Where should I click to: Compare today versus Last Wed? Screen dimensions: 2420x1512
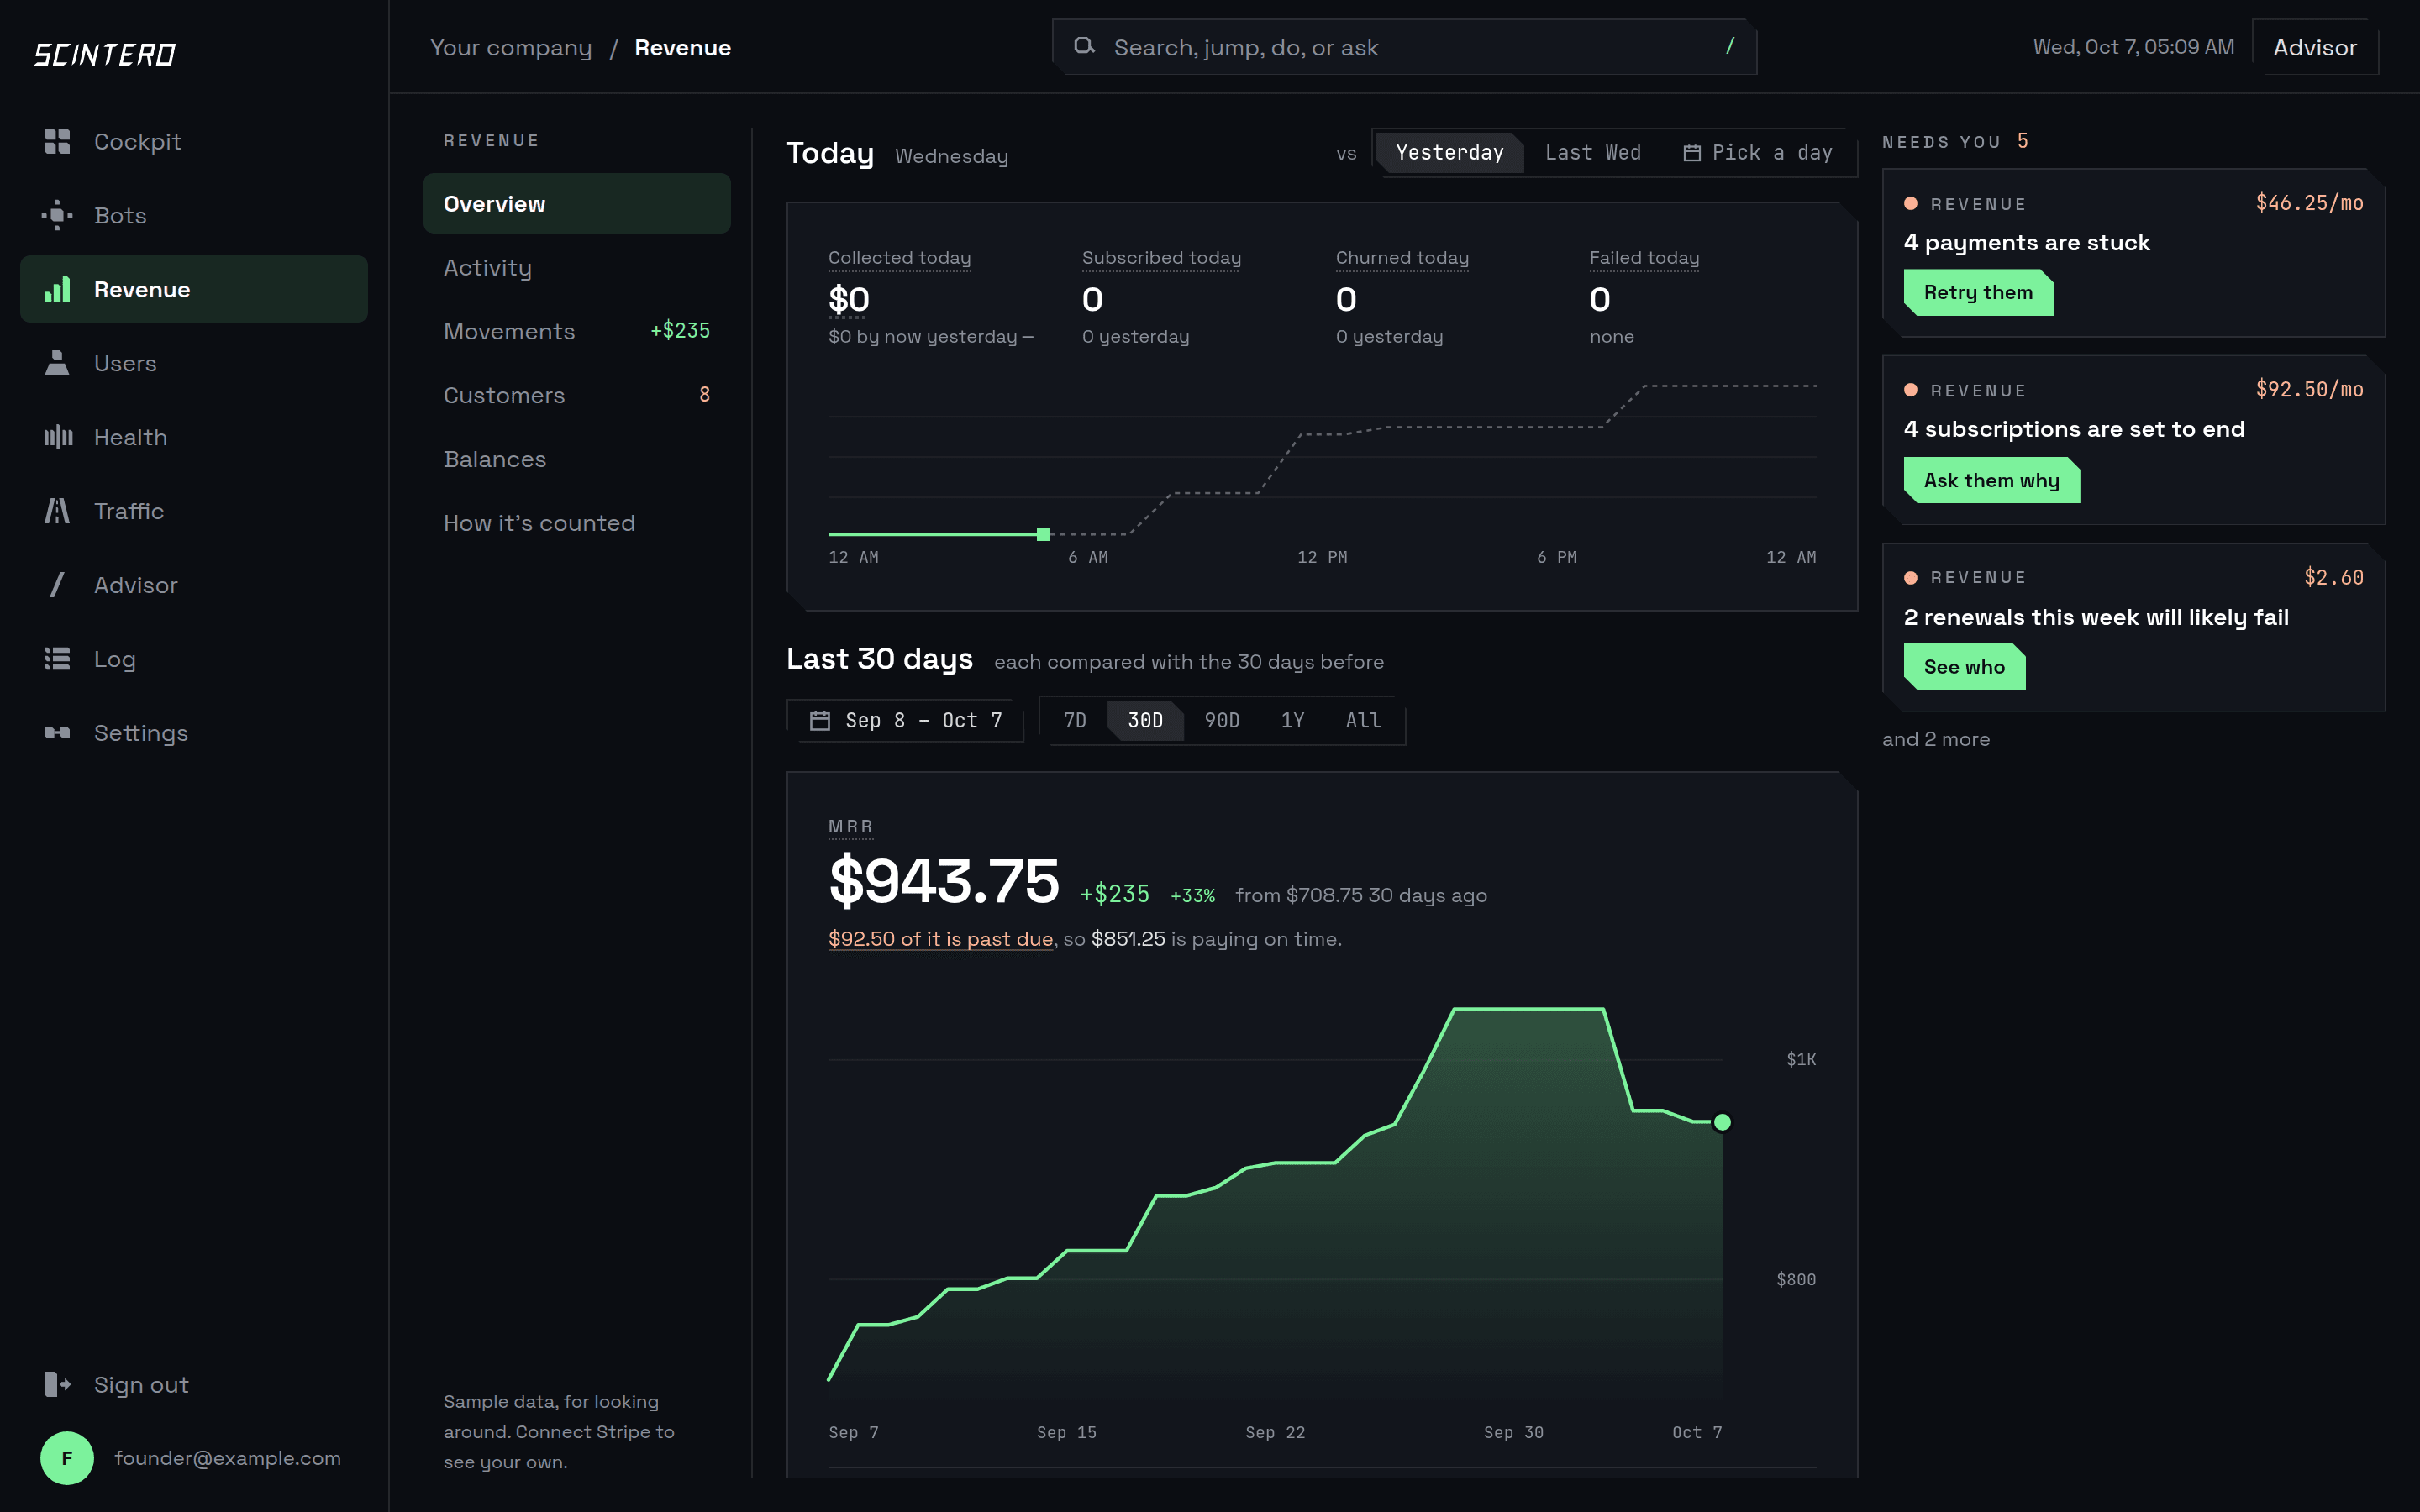pyautogui.click(x=1592, y=153)
